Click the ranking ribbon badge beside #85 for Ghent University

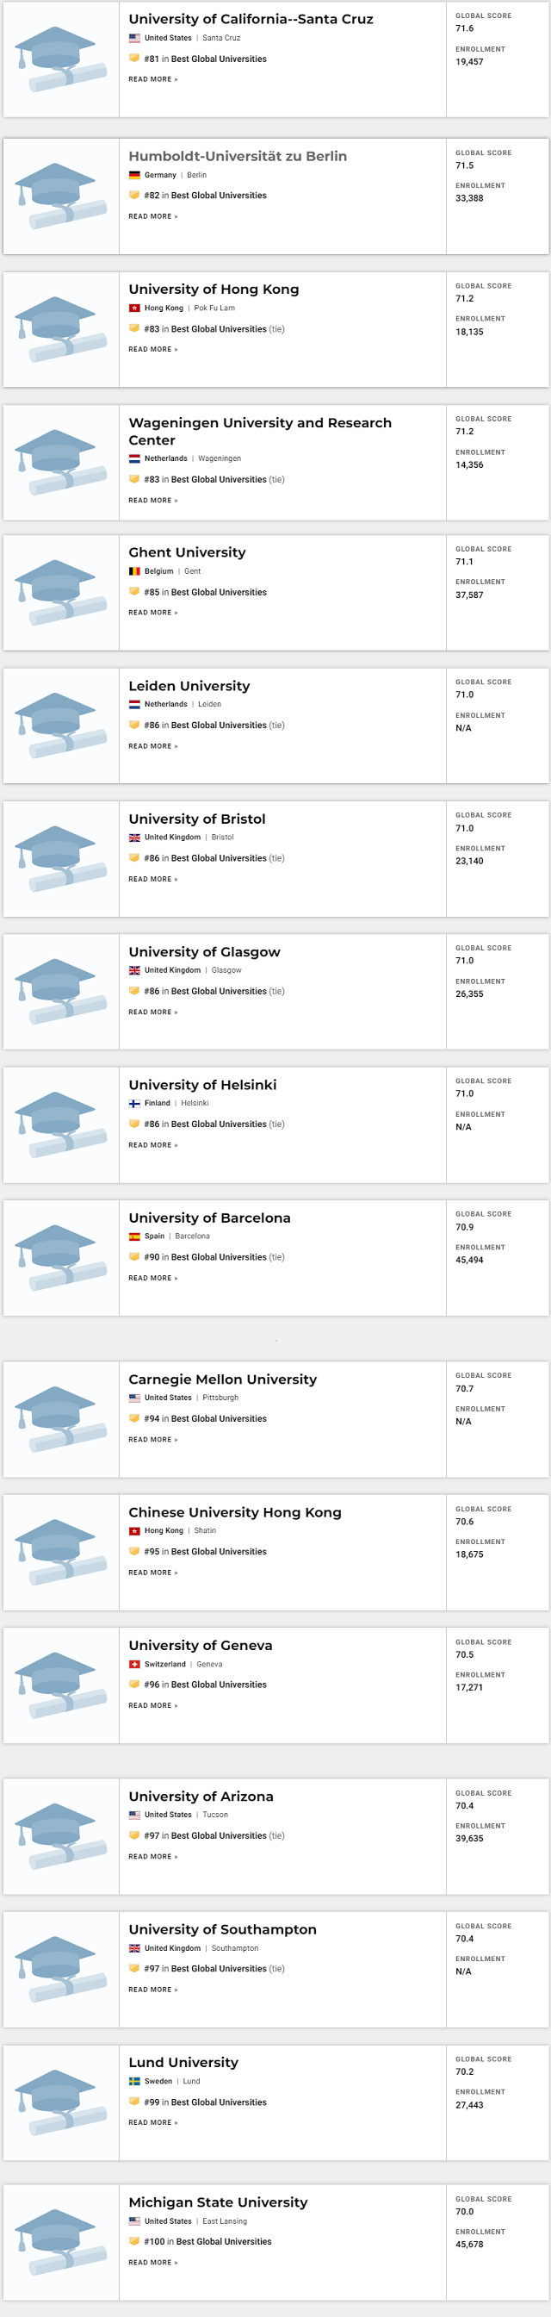(x=134, y=593)
